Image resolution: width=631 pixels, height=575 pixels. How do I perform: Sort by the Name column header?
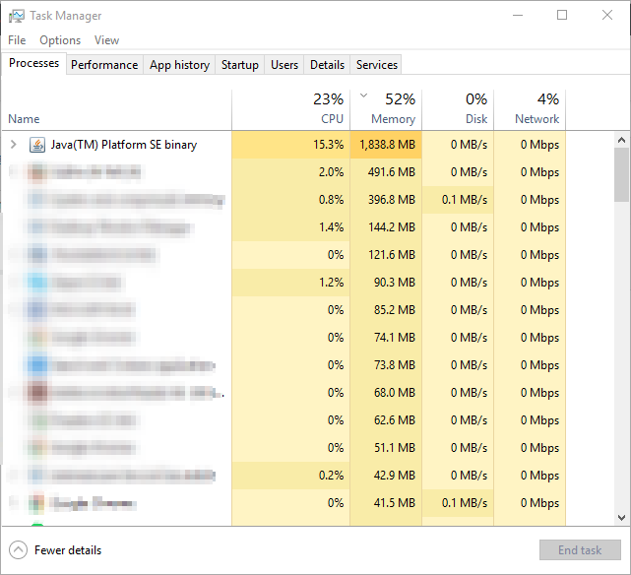point(117,110)
